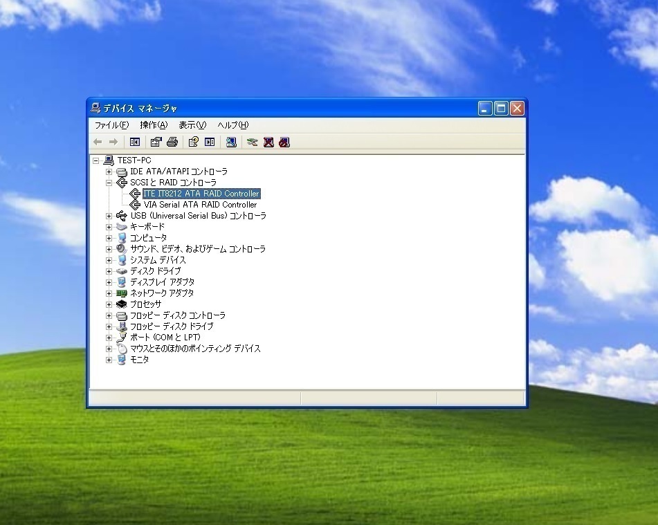Click the ネットワーク アダプタ card icon
658x525 pixels.
(122, 293)
